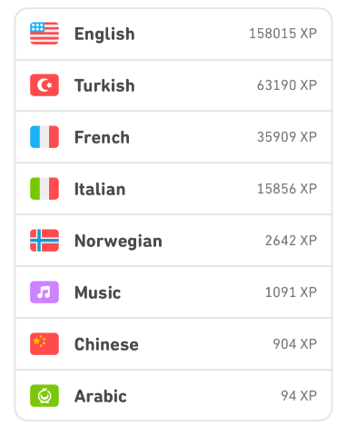
Task: Click the purple Music note icon
Action: [x=44, y=292]
